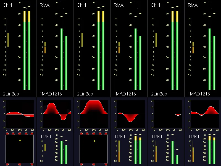Open the EQ graph with the flat-topped boost plateau
This screenshot has height=166, width=221.
(94, 114)
